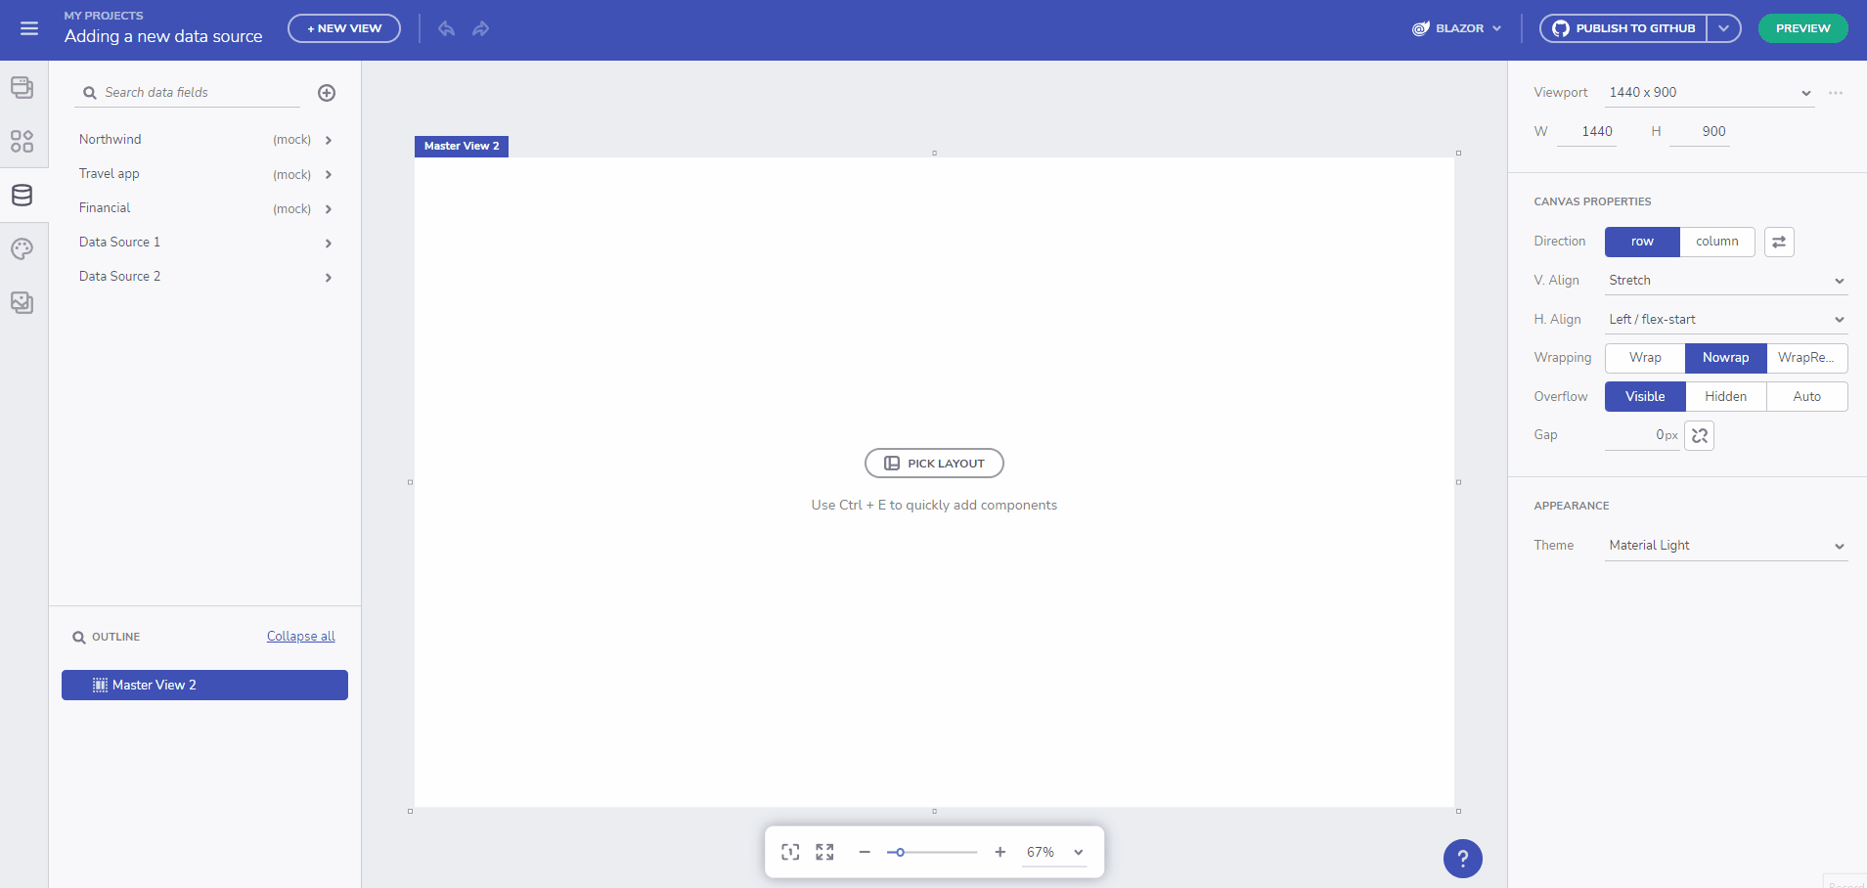The width and height of the screenshot is (1867, 888).
Task: Open the help question mark button
Action: (1462, 859)
